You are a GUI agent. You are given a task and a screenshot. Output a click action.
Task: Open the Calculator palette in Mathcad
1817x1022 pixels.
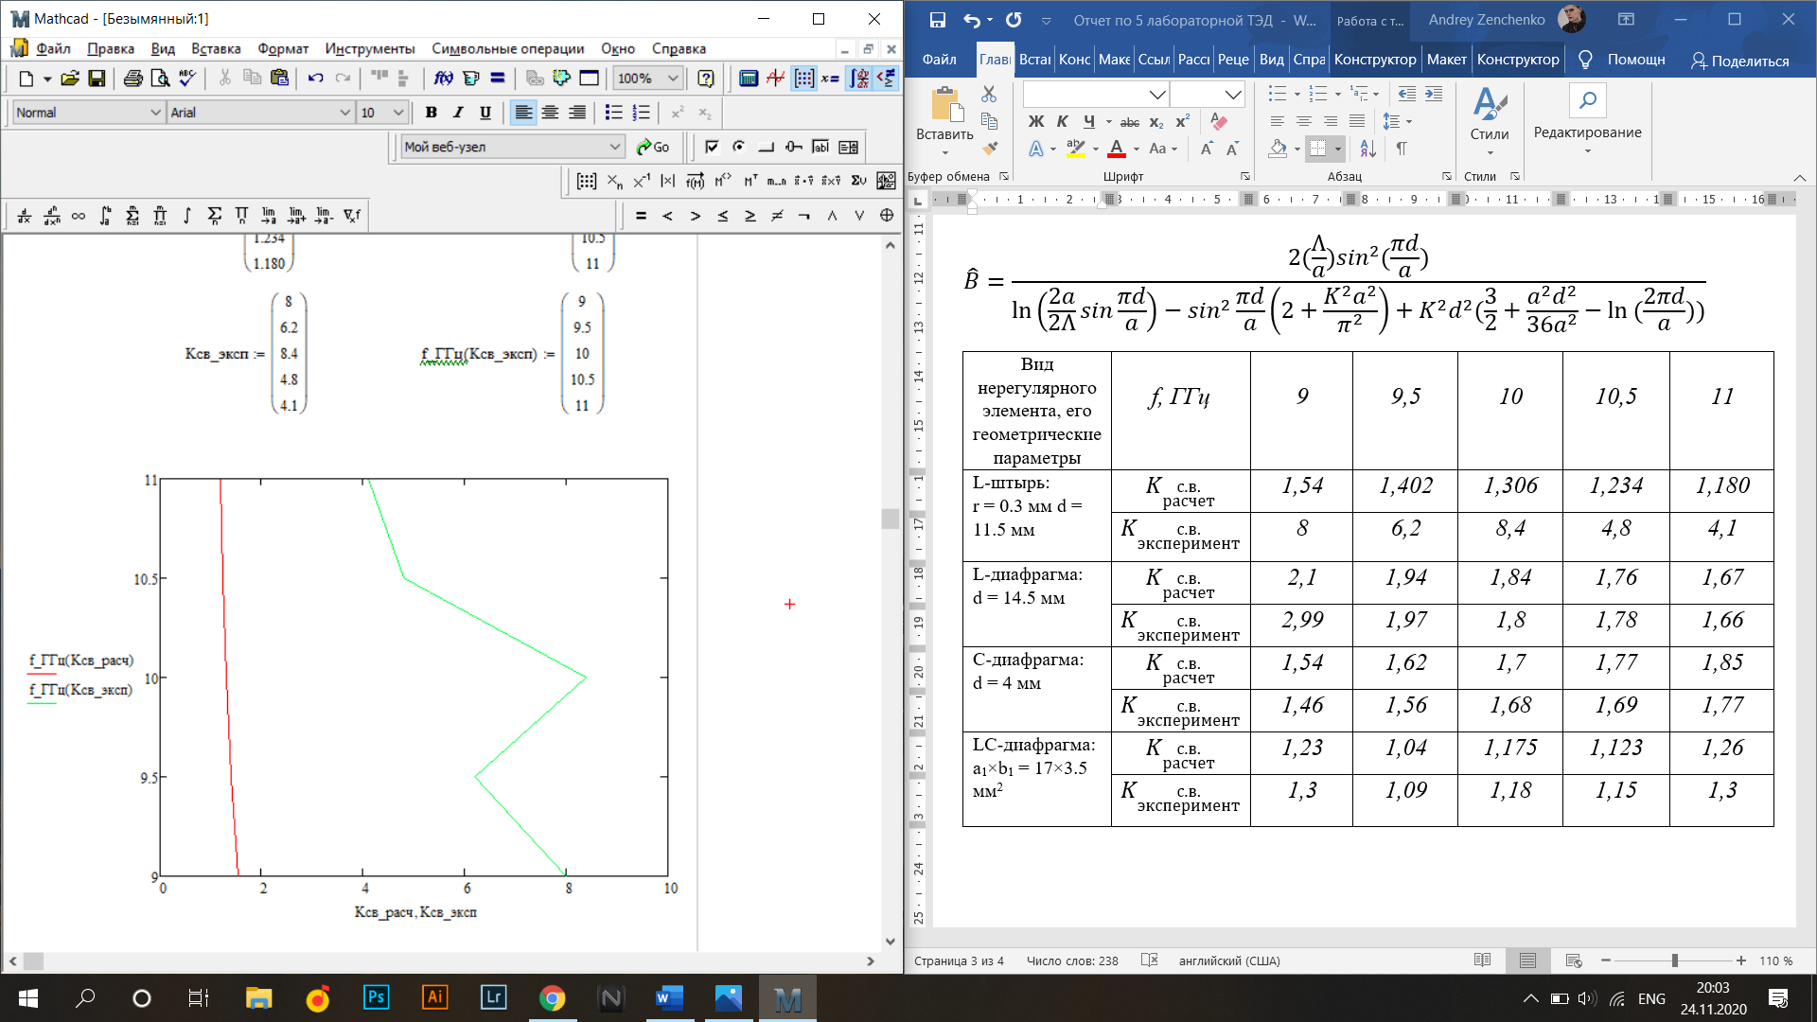pos(749,79)
